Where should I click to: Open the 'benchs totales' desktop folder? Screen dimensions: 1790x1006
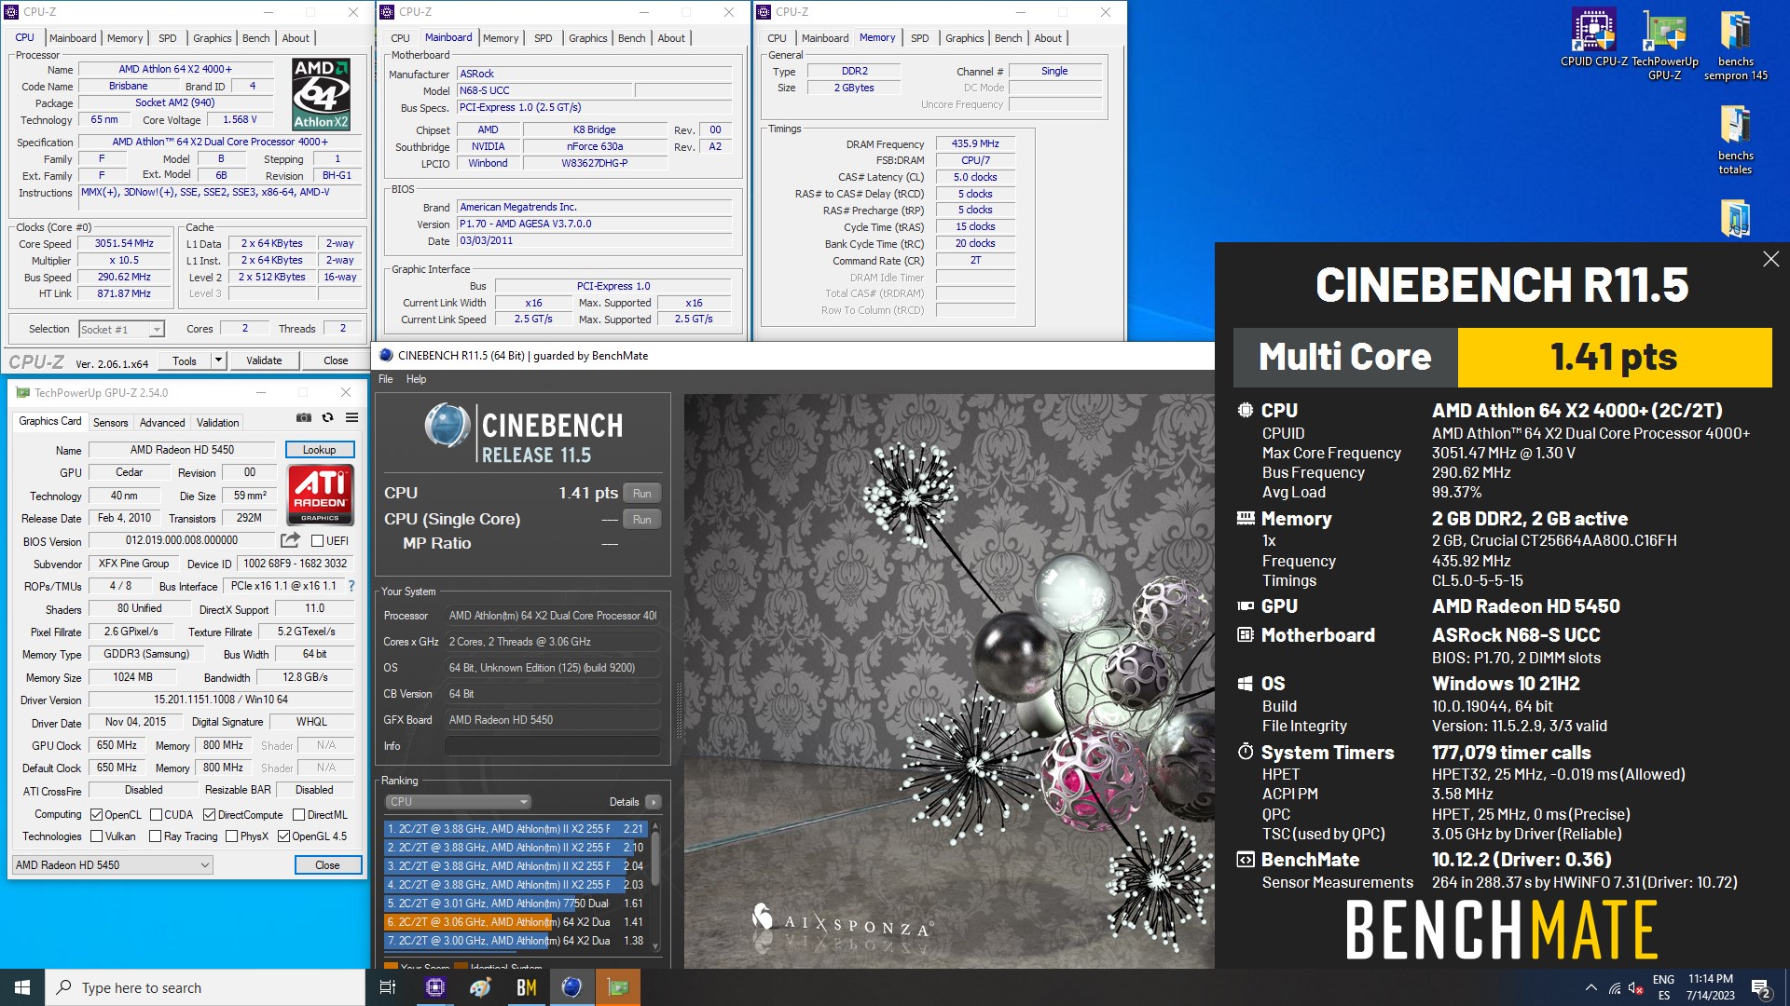tap(1736, 140)
